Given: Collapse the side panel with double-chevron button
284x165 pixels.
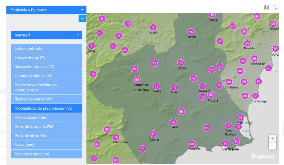Looking at the screenshot, I should [x=82, y=18].
